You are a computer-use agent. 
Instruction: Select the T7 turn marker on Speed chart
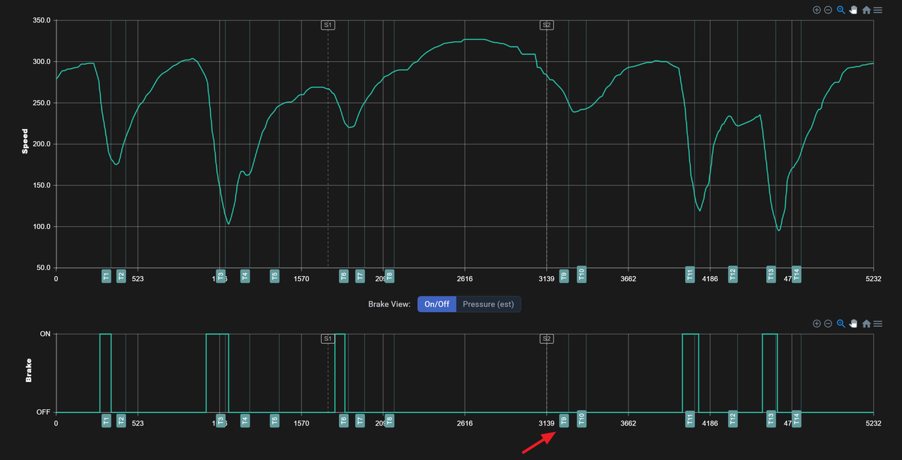(x=360, y=275)
